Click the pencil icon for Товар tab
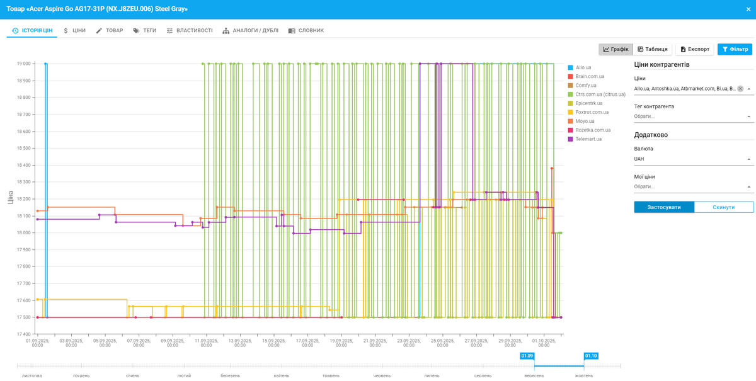 pos(99,30)
